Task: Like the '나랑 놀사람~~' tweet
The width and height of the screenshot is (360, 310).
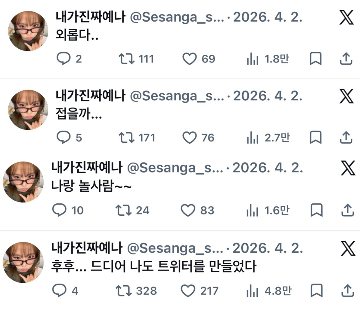Action: coord(188,210)
